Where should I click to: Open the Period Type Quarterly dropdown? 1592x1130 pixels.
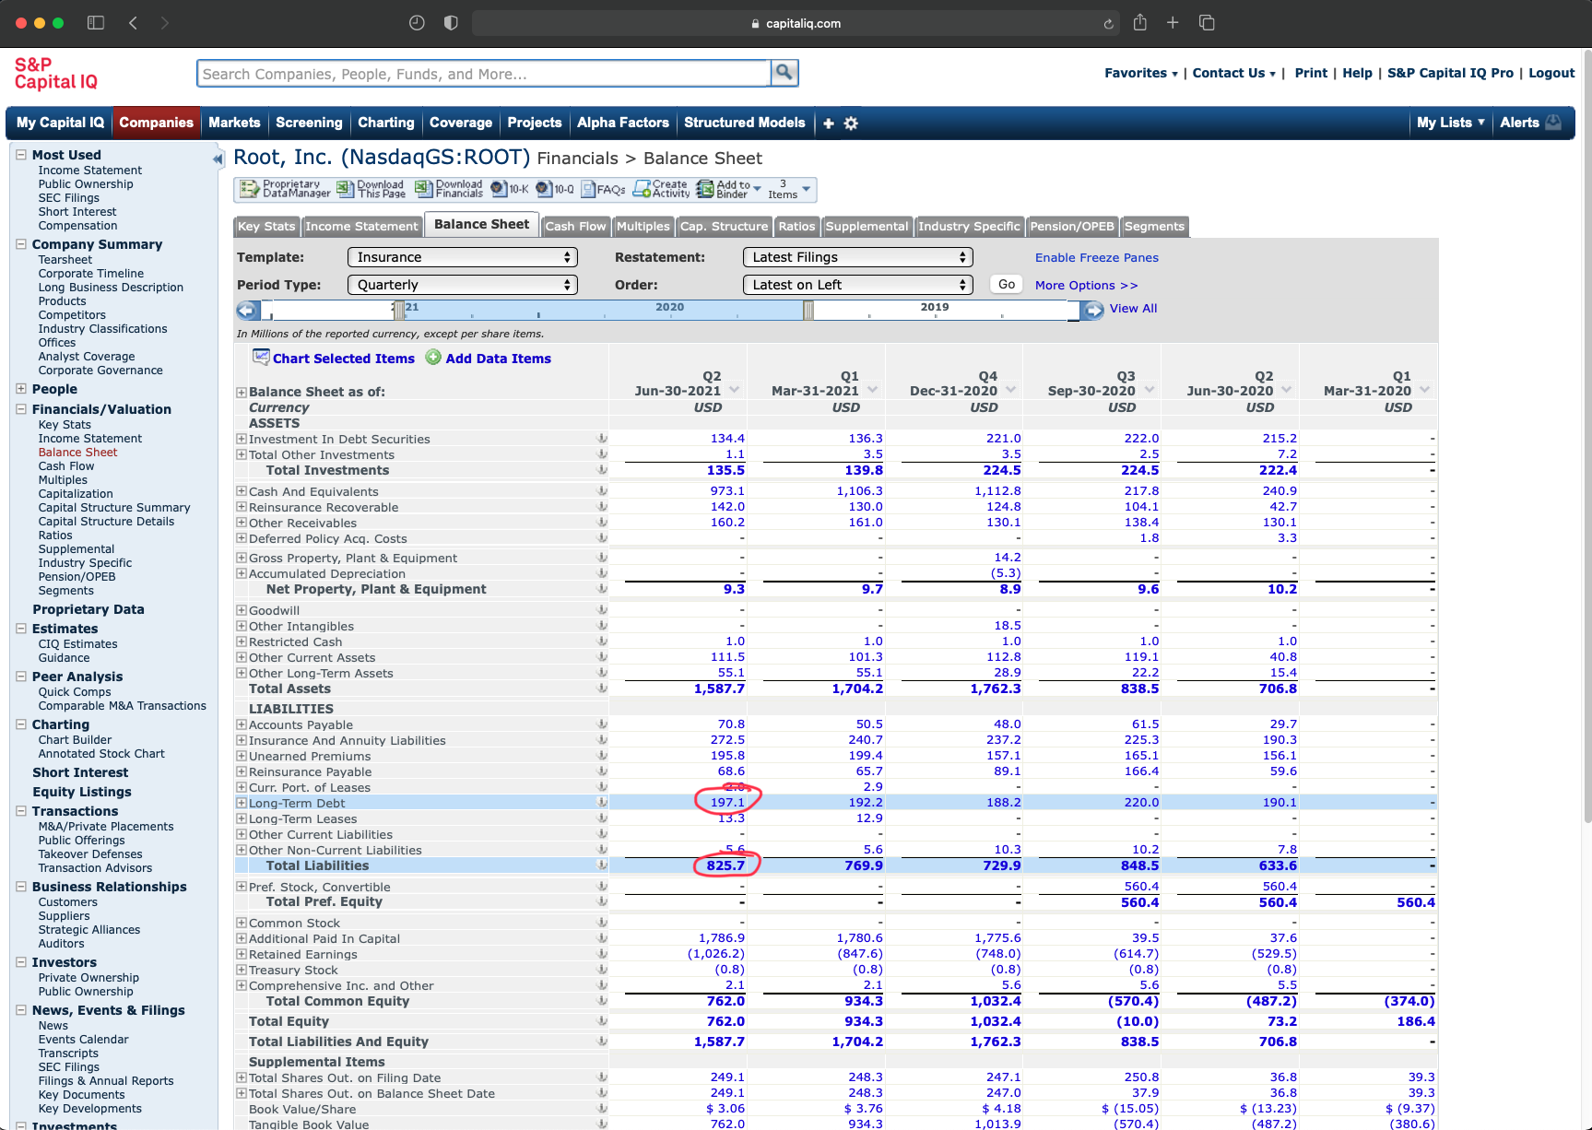click(x=462, y=285)
